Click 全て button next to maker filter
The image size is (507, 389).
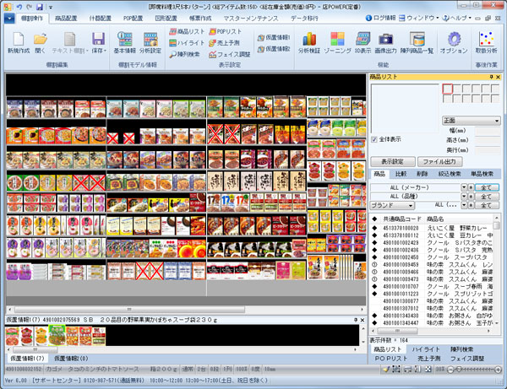[x=487, y=187]
